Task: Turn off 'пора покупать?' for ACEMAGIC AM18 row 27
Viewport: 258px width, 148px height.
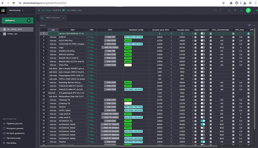Action: point(203,125)
